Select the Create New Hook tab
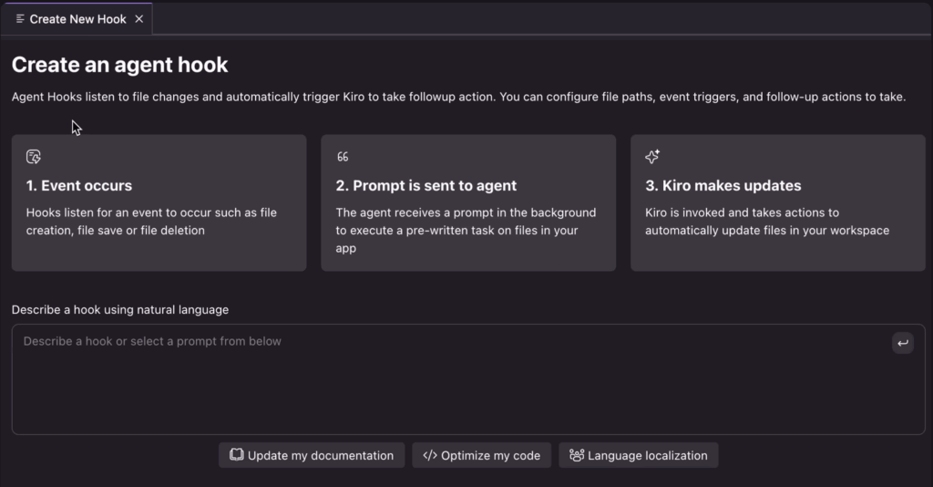Viewport: 933px width, 487px height. click(77, 19)
